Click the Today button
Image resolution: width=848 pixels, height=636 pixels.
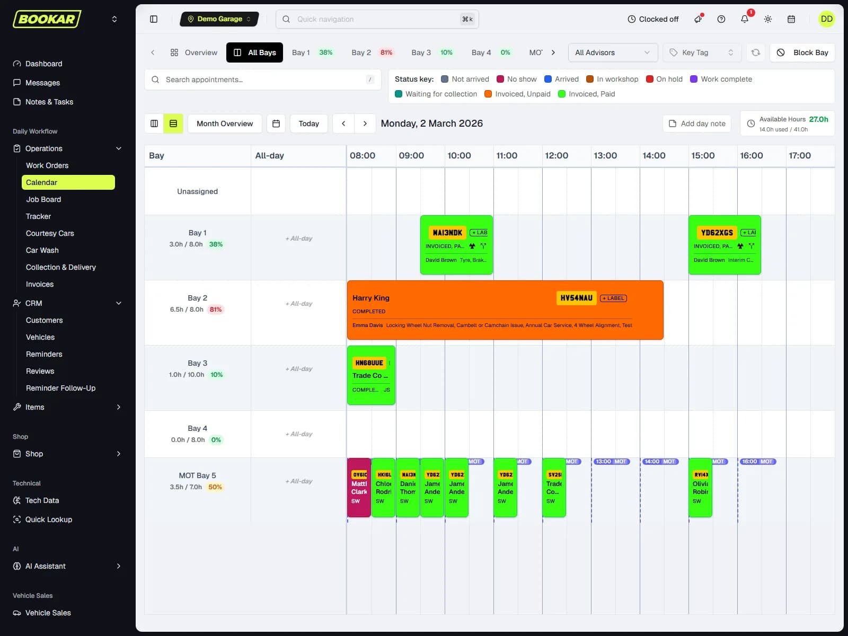pyautogui.click(x=309, y=123)
